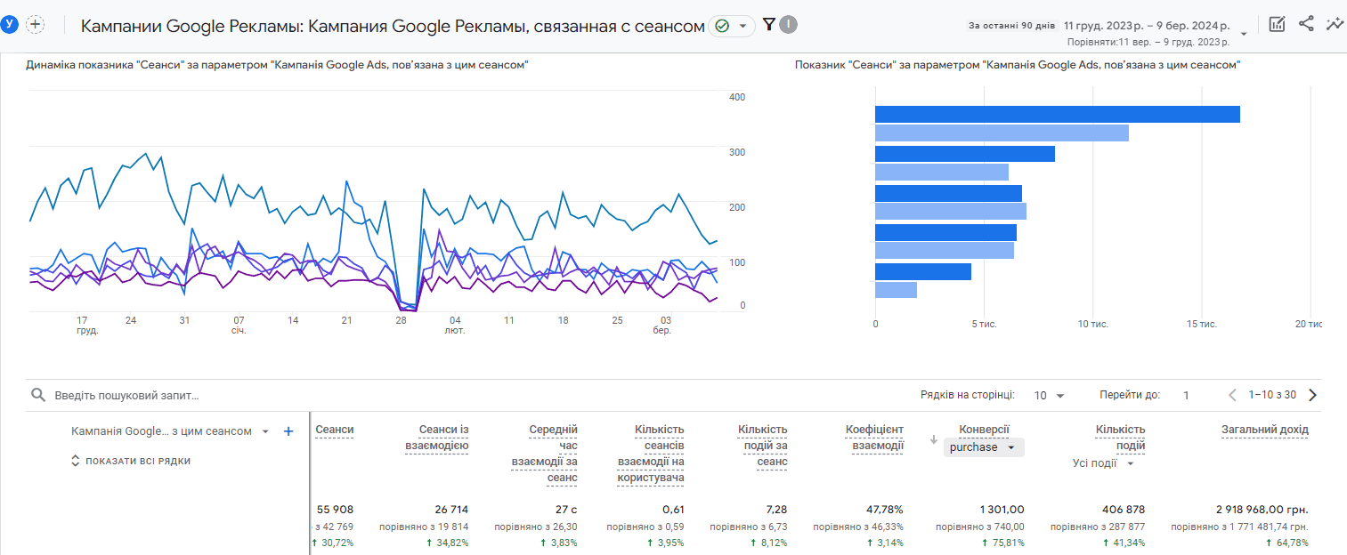Click the total revenue '2 918 968,00 грн.'

1262,510
